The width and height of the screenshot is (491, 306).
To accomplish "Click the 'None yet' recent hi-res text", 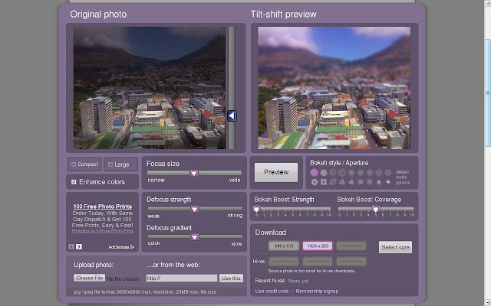I will click(x=298, y=281).
